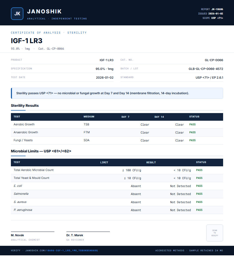Select the Cat. GL-CP-0066 subtitle text
This screenshot has width=234, height=263.
point(51,49)
